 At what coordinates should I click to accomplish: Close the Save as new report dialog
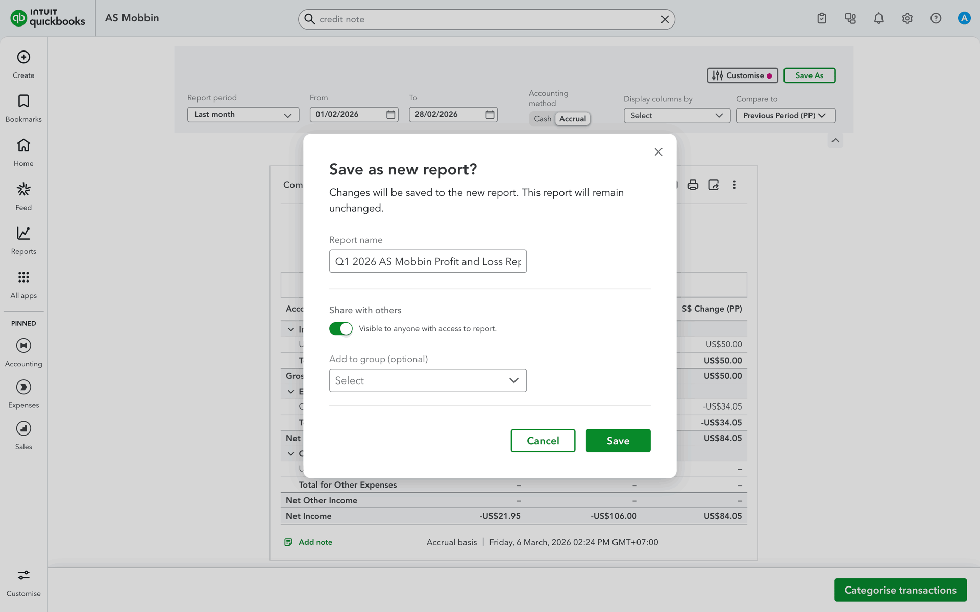tap(658, 152)
